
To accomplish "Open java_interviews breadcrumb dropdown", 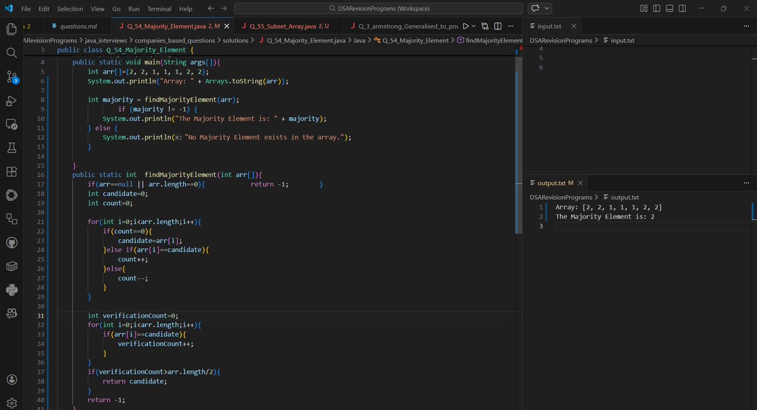I will 105,40.
